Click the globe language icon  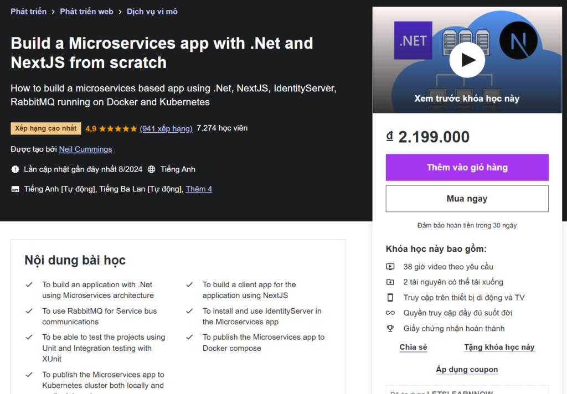(151, 169)
